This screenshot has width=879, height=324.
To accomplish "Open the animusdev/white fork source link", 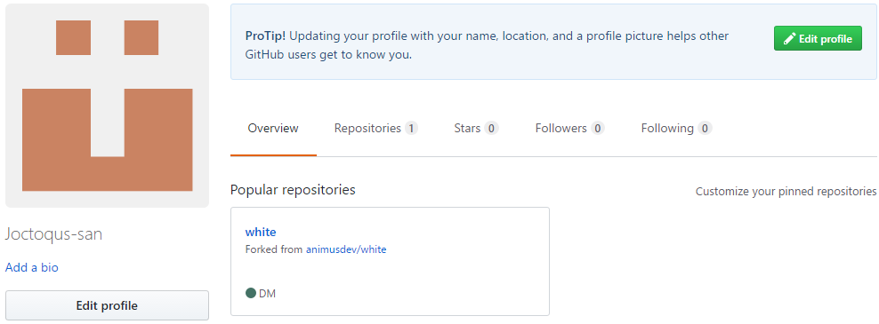I will point(346,249).
